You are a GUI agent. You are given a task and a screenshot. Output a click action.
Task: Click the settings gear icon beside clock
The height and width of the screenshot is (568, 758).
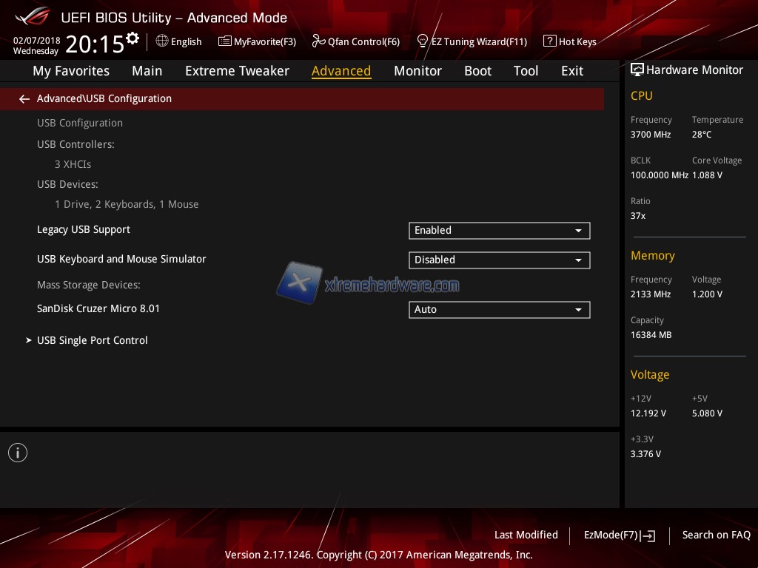133,38
